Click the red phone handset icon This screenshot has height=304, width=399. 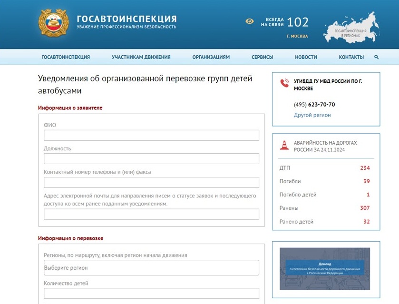tap(285, 83)
